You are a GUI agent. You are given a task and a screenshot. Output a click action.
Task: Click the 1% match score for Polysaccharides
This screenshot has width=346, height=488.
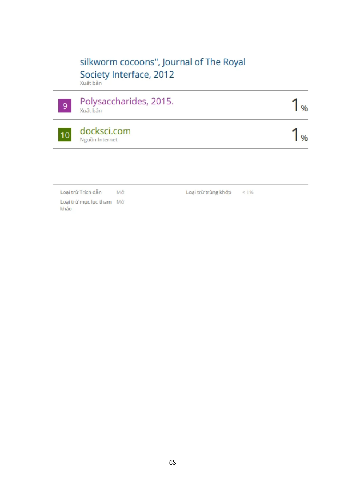299,106
